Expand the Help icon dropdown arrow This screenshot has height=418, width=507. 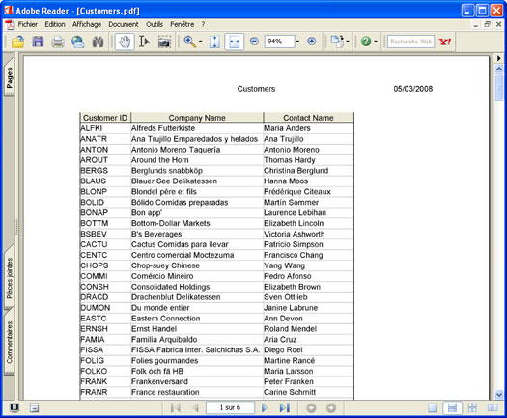click(x=376, y=42)
